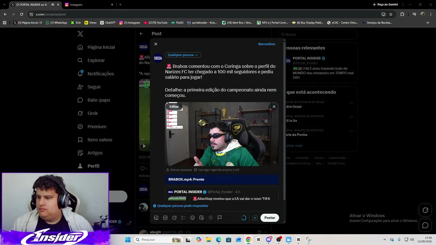Click the Buscar search field
This screenshot has width=436, height=245.
coord(318,34)
